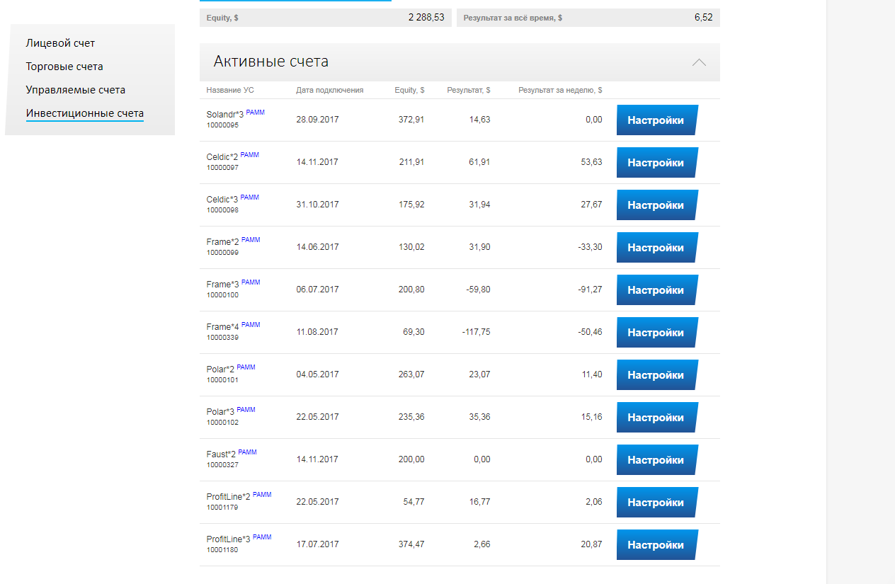Open Лицевой счет in sidebar
The image size is (895, 584).
tap(60, 43)
